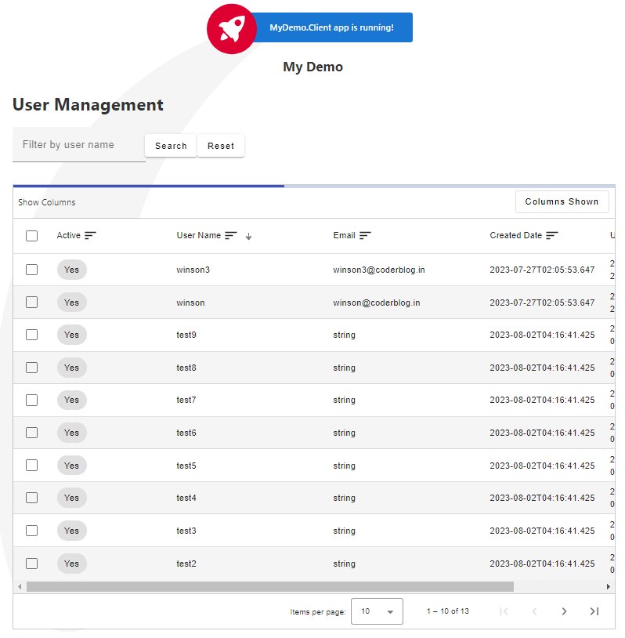Viewport: 625px width, 638px height.
Task: Click the 1 – 10 of 13 range label
Action: coord(448,611)
